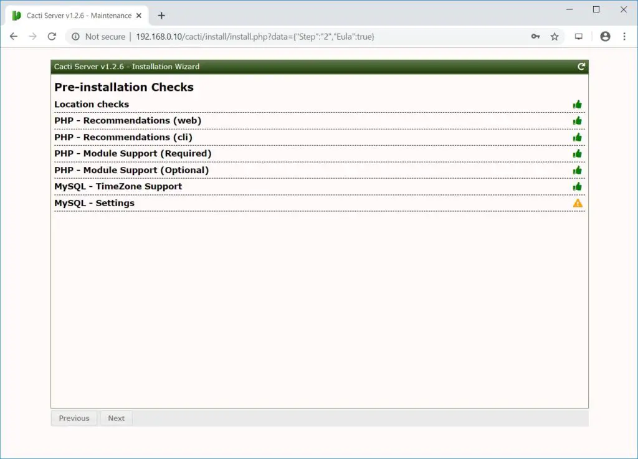Open a new browser tab

pyautogui.click(x=161, y=15)
